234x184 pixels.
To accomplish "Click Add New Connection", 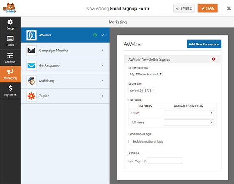I will [x=204, y=44].
